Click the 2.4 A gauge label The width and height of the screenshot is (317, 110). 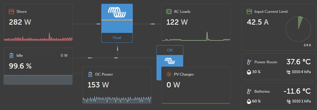point(307,45)
